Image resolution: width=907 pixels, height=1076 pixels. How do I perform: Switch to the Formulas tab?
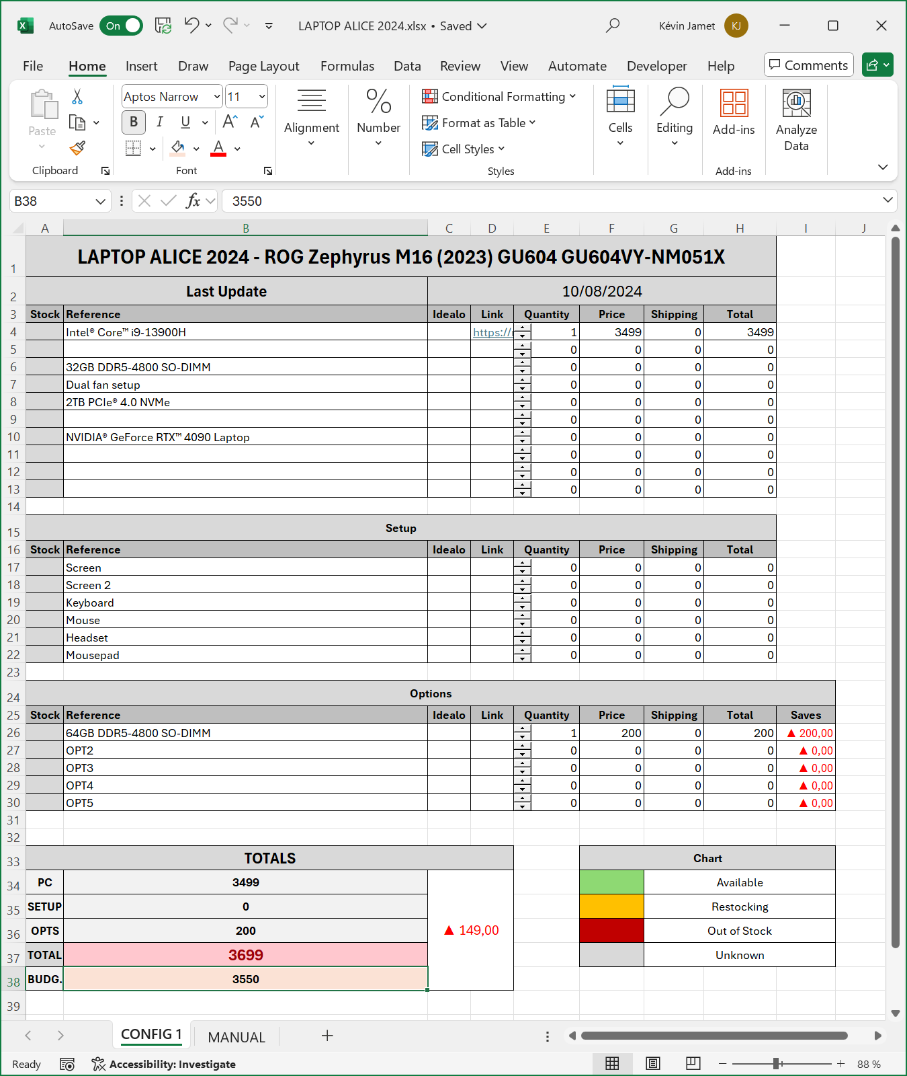347,66
